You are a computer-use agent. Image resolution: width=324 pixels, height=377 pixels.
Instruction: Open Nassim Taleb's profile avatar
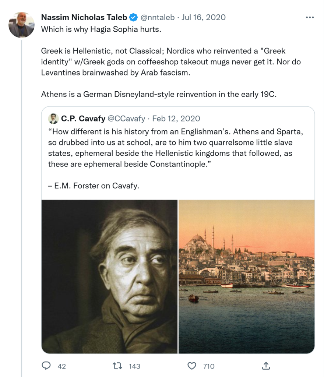(x=21, y=25)
